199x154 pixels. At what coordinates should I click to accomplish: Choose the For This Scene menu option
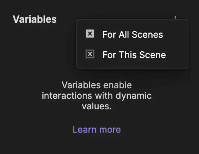(134, 55)
